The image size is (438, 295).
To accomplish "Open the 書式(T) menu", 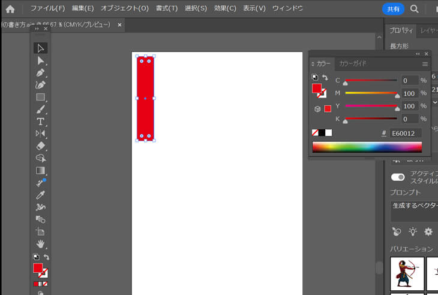I will pos(166,8).
